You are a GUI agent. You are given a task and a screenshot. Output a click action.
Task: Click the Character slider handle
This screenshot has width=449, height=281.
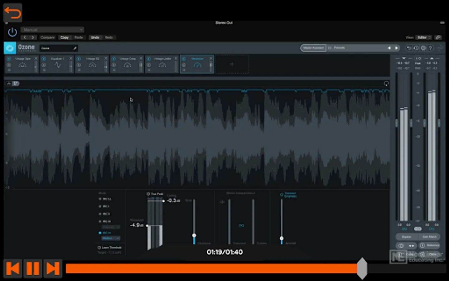pyautogui.click(x=194, y=235)
